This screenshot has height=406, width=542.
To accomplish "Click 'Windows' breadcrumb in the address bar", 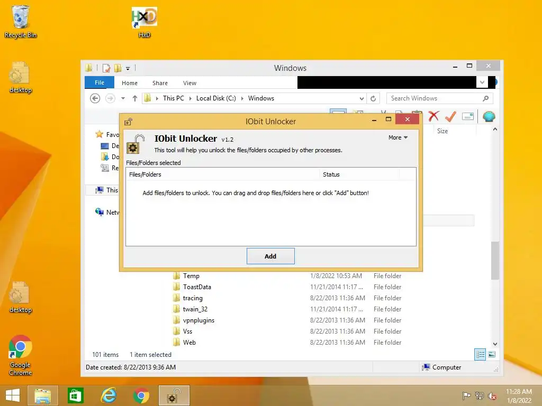I will pyautogui.click(x=261, y=98).
